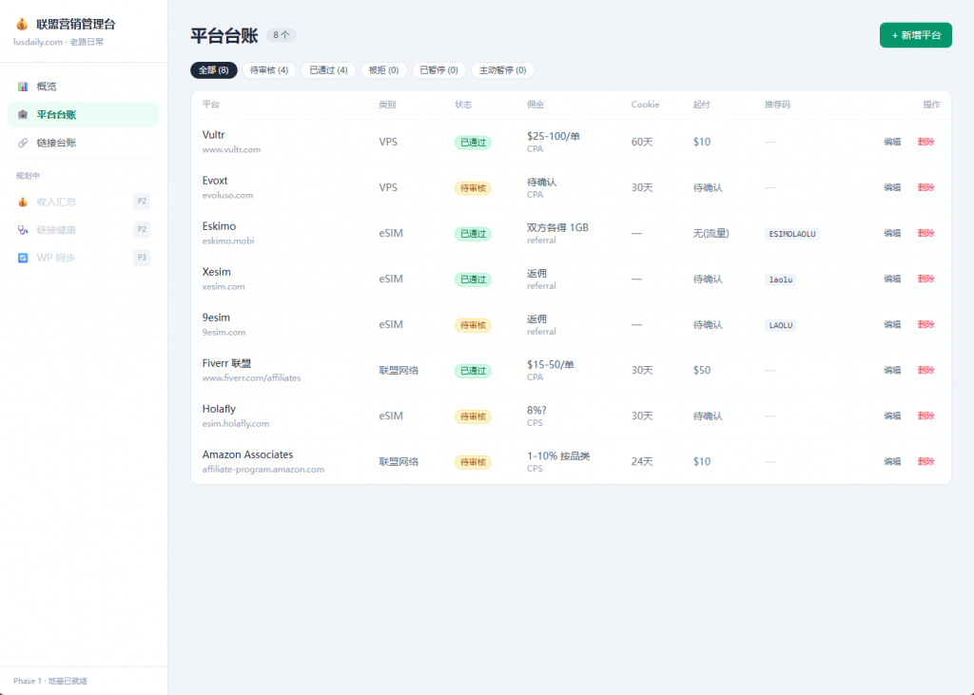Click www.fiverr.com/affiliates URL text
The image size is (974, 695).
tap(251, 377)
